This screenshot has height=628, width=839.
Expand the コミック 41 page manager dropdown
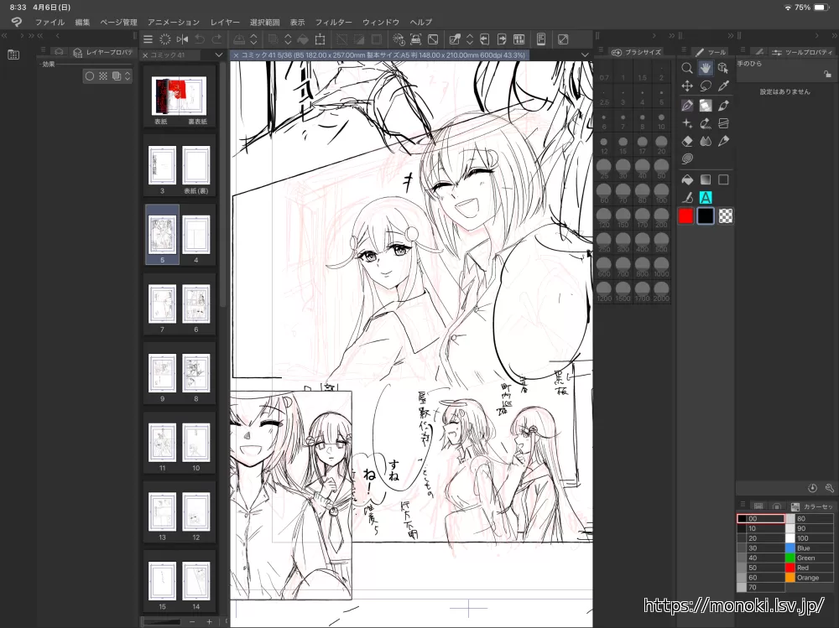click(x=219, y=54)
